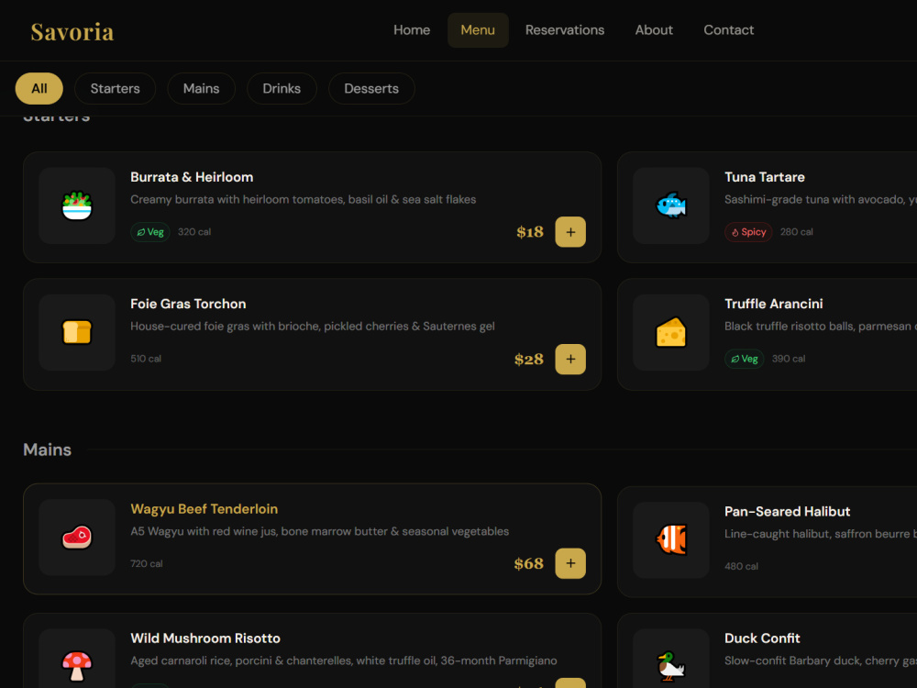Open the Tuna Tartare title
Image resolution: width=917 pixels, height=688 pixels.
click(x=765, y=177)
